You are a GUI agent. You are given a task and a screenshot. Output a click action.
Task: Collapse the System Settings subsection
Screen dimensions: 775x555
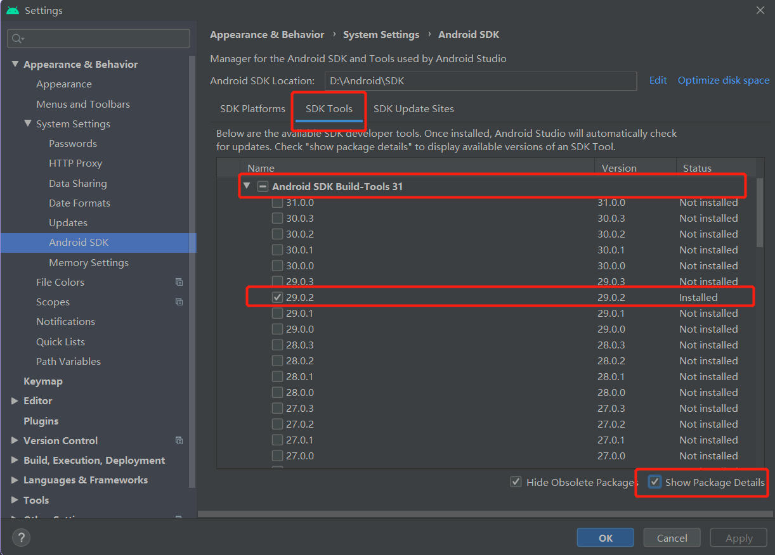tap(28, 124)
